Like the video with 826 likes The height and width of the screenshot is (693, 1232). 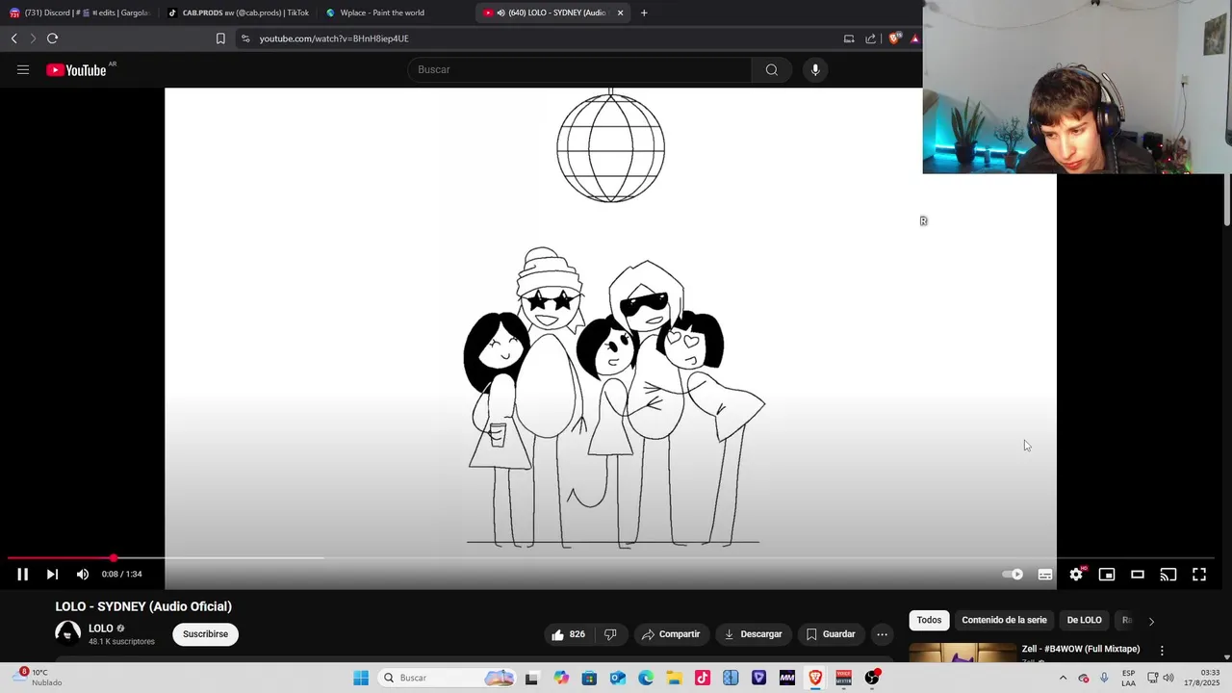568,634
